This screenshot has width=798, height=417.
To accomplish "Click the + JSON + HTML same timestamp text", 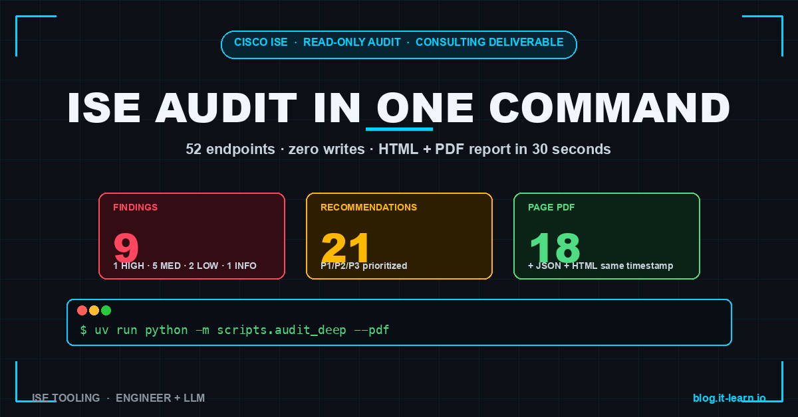I will click(x=600, y=266).
